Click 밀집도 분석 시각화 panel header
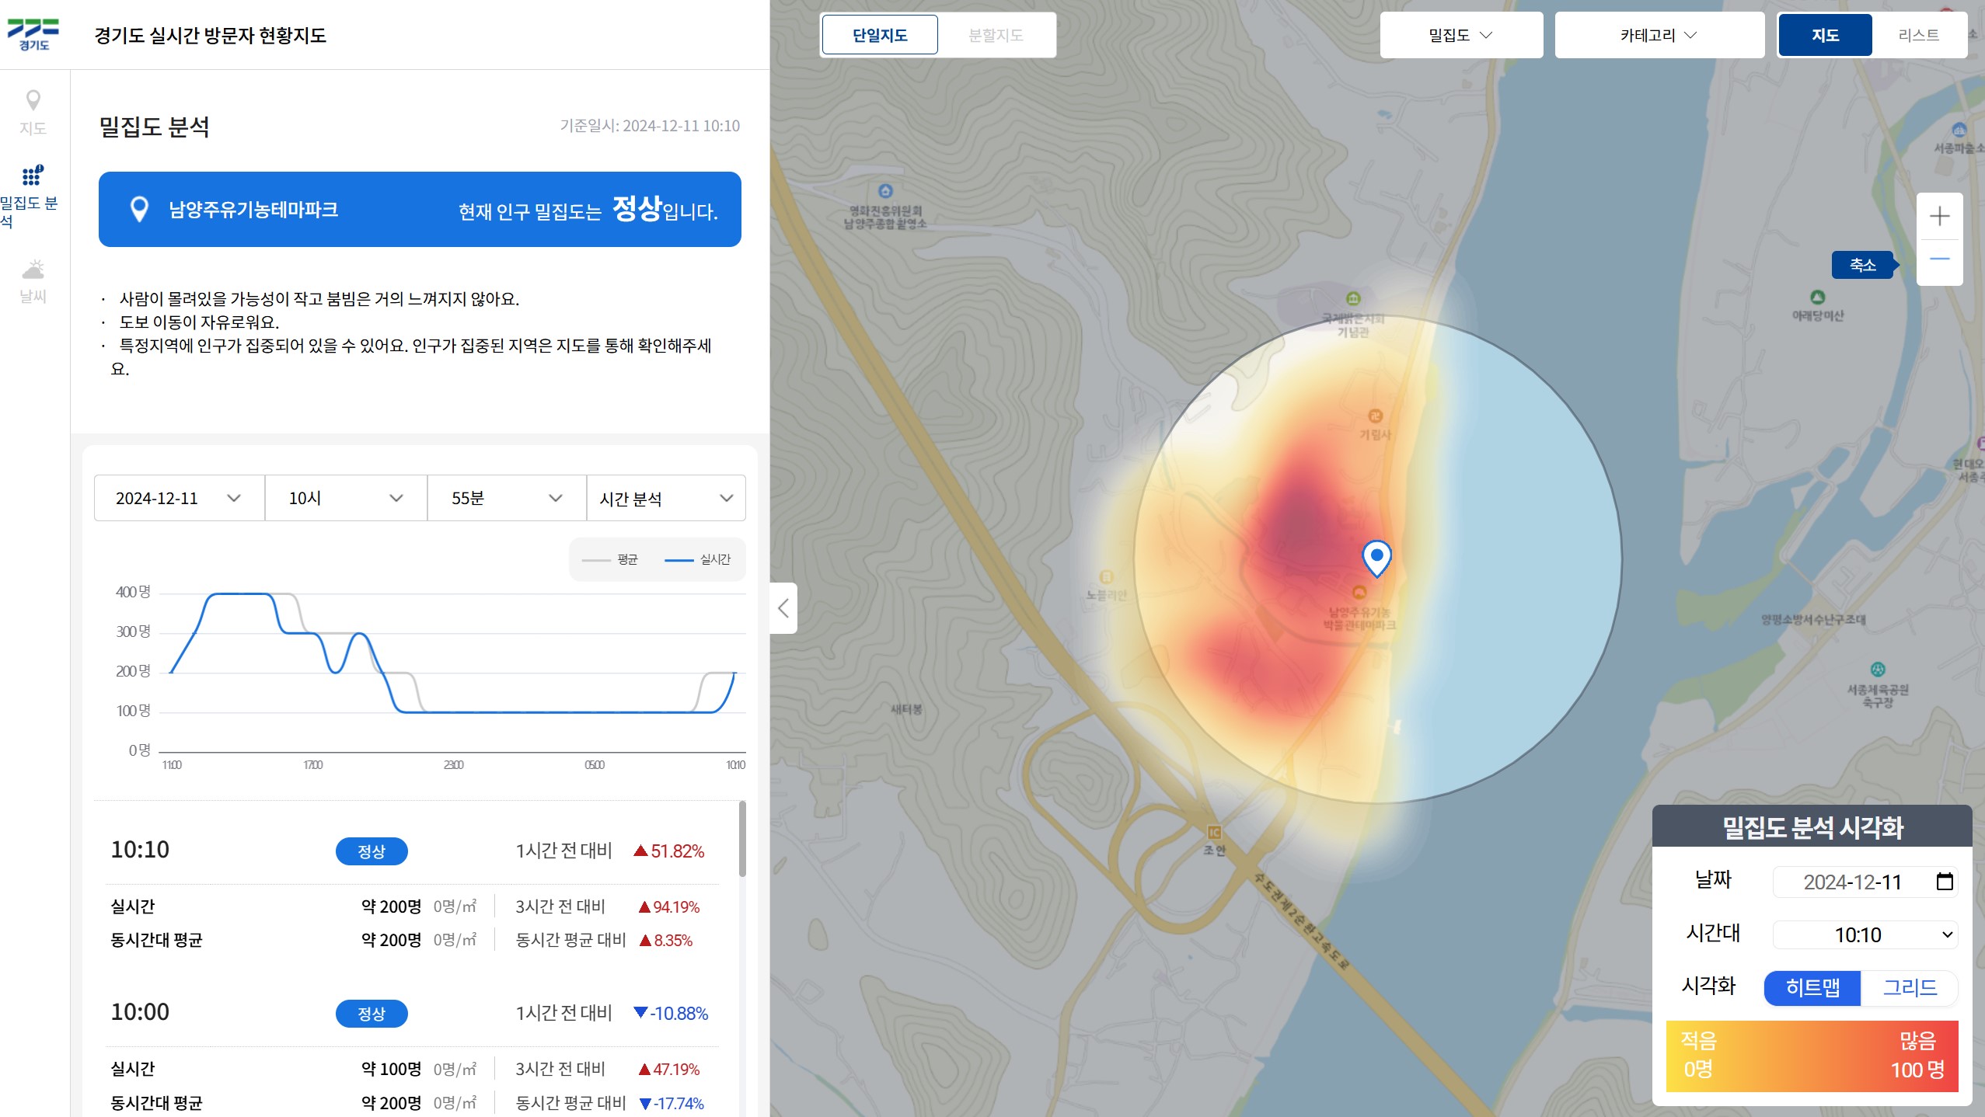 (1812, 826)
